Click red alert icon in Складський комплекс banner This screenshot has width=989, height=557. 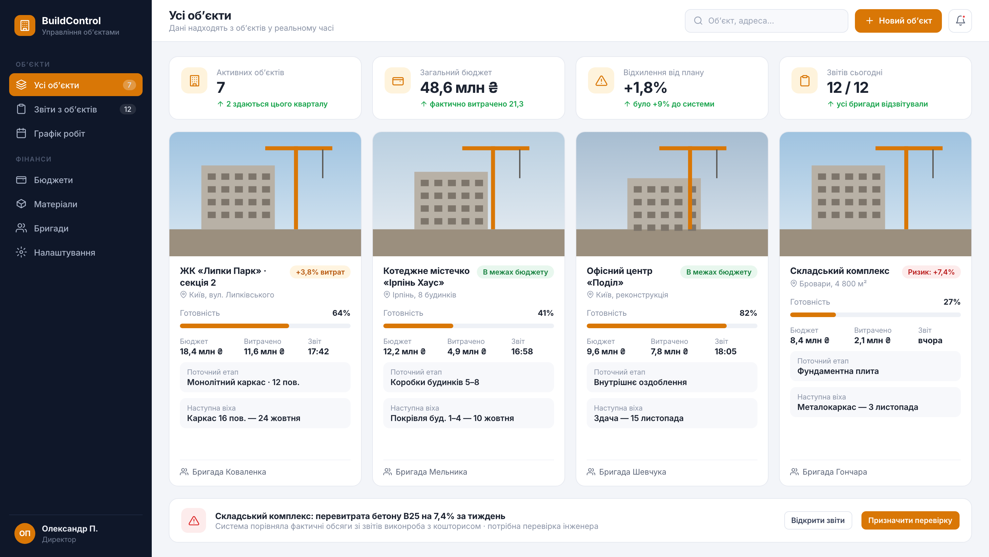point(194,521)
